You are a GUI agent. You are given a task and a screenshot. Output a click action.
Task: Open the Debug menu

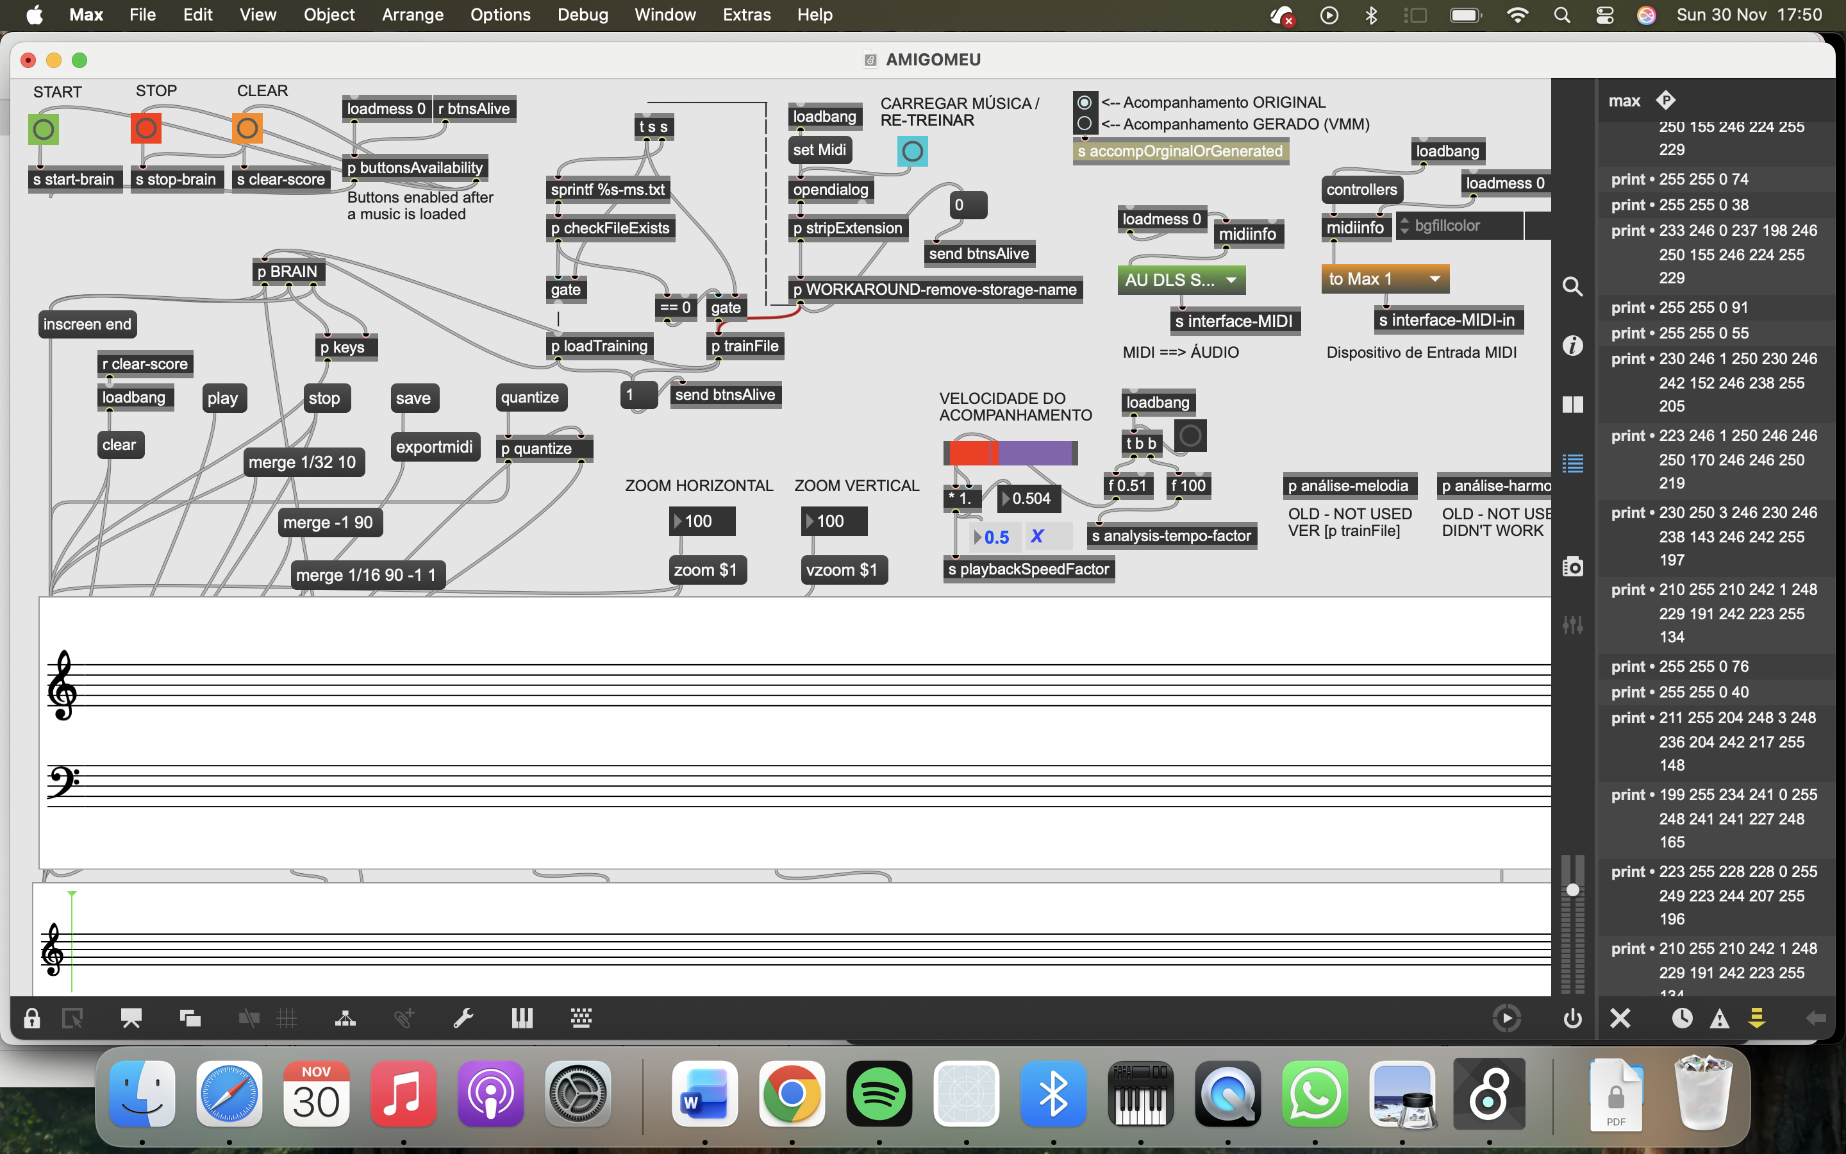coord(582,15)
